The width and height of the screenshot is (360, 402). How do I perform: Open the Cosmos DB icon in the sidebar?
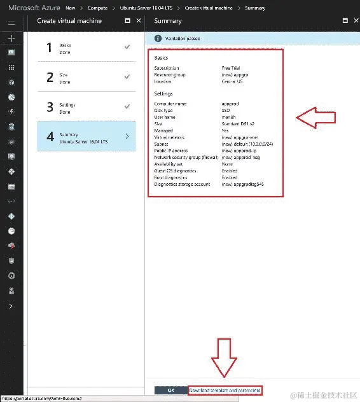[x=11, y=142]
